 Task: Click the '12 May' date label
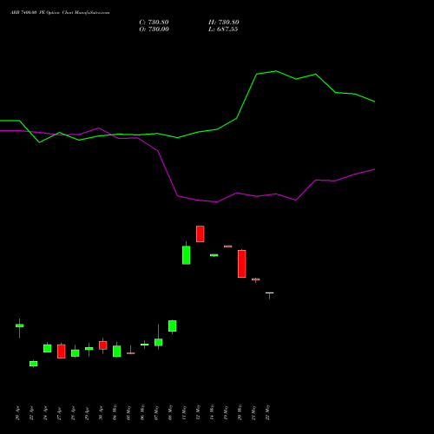(198, 412)
